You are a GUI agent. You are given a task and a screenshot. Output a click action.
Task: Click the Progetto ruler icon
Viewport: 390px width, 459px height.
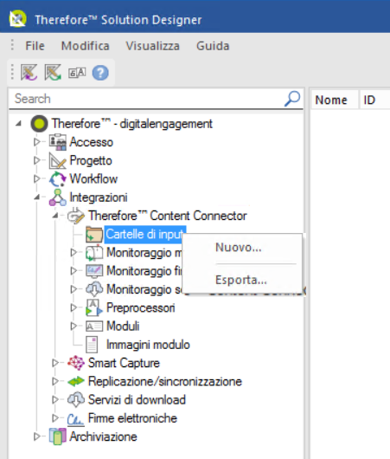[58, 160]
